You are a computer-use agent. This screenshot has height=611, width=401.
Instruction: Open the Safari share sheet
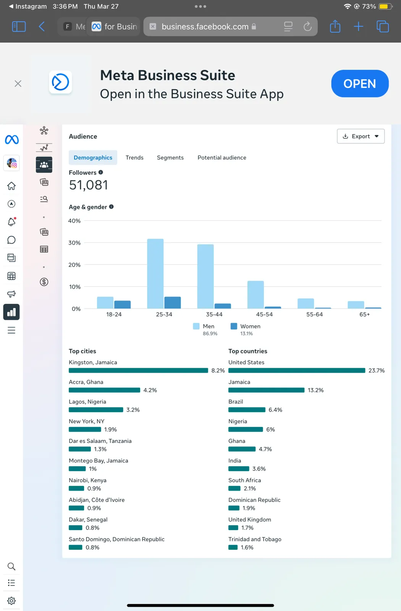coord(335,26)
